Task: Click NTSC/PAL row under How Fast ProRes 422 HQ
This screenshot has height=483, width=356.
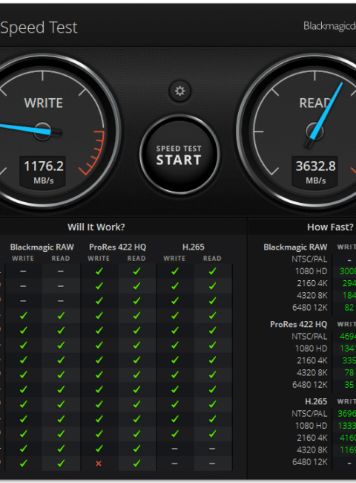Action: tap(309, 337)
